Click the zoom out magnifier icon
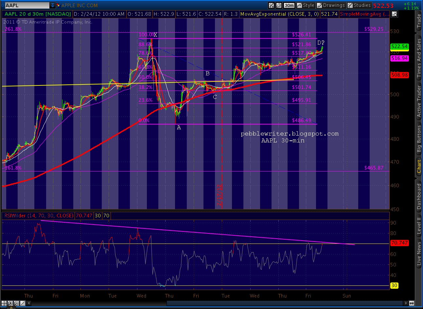The image size is (423, 309). 16,303
